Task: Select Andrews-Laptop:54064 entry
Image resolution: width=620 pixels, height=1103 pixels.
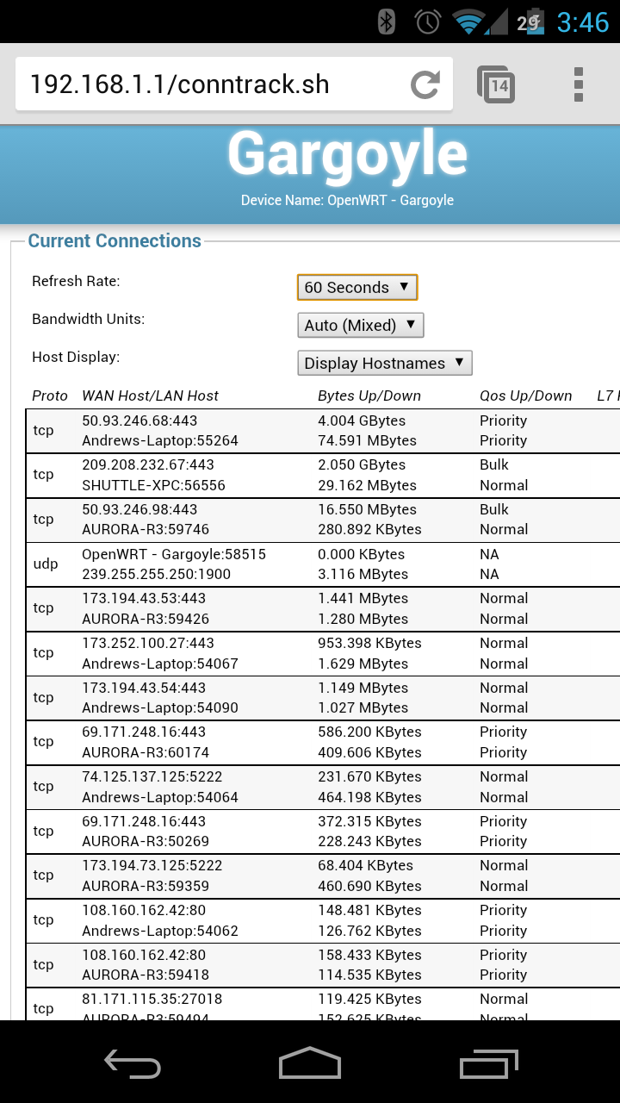Action: pos(160,797)
